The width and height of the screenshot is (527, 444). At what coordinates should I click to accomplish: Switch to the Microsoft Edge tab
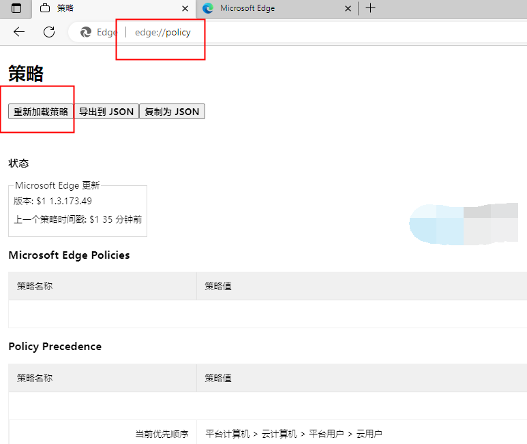click(273, 9)
